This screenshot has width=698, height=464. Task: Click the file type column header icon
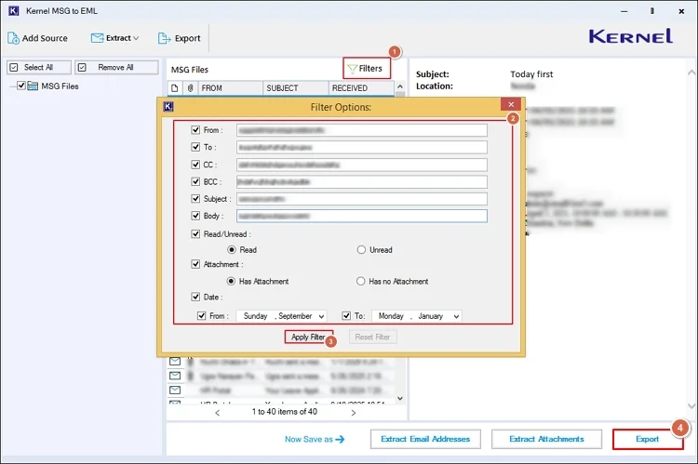coord(175,88)
